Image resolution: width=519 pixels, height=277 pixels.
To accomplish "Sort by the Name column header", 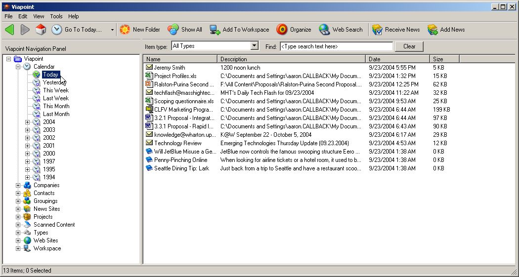I will coord(180,59).
